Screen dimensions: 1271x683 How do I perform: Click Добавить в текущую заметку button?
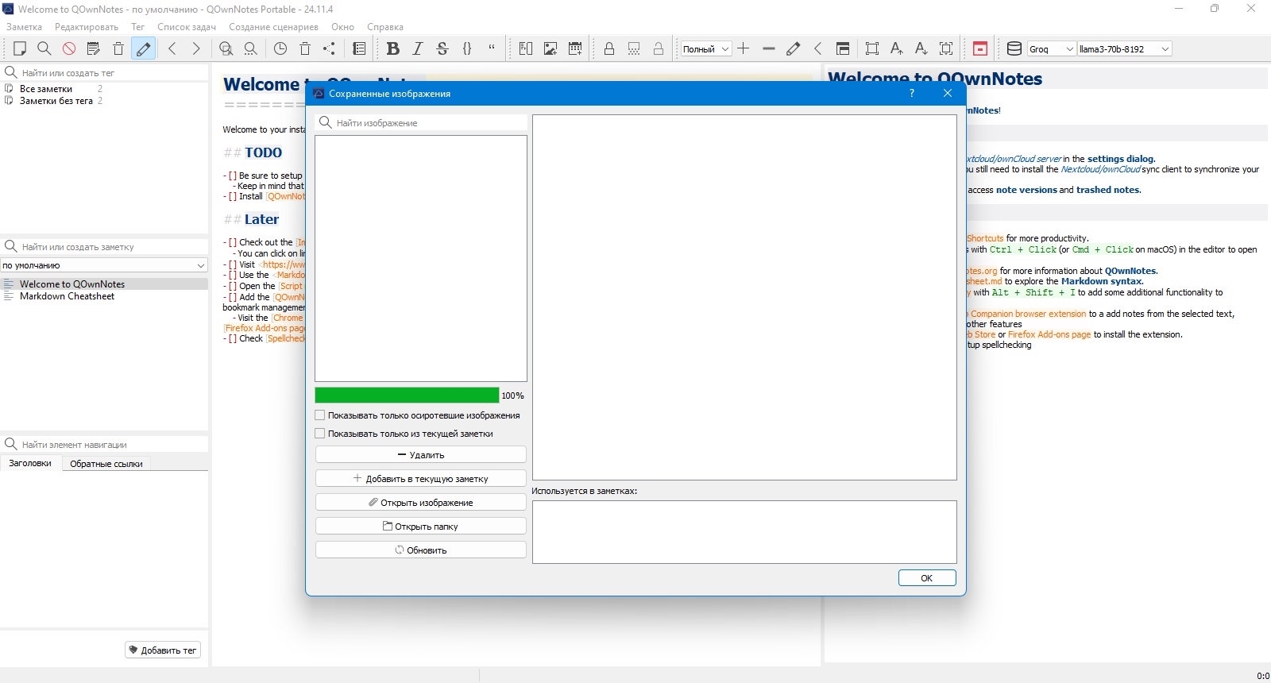tap(421, 479)
